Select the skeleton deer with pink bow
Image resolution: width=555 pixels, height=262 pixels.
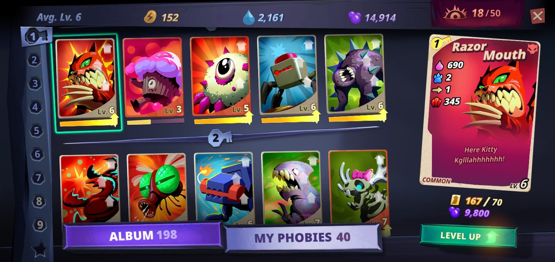coord(359,186)
